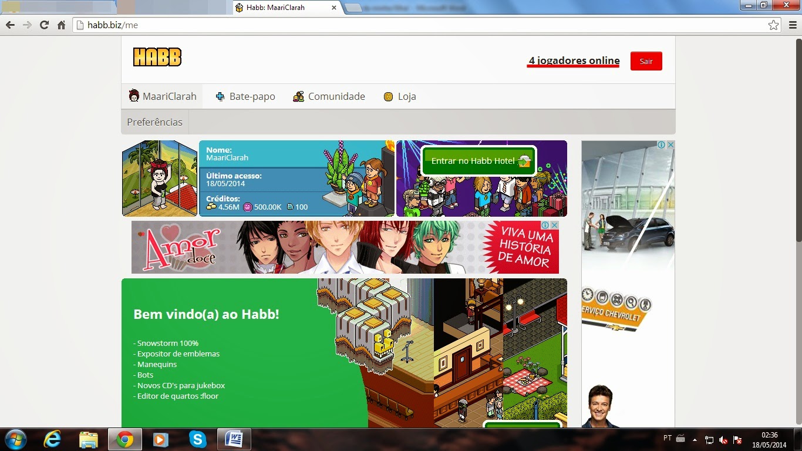Image resolution: width=802 pixels, height=451 pixels.
Task: Open the Preferências menu
Action: (154, 122)
